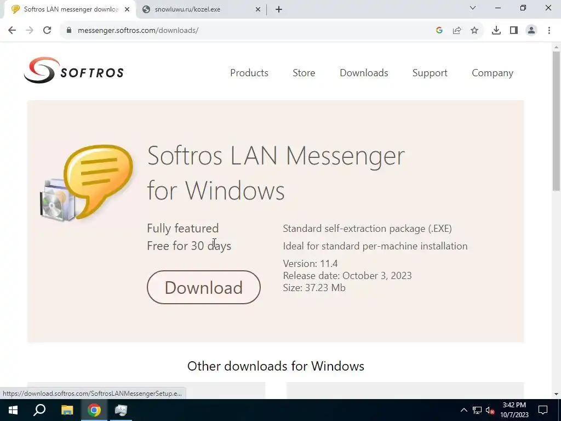
Task: Open the Chrome profile avatar
Action: click(x=531, y=31)
